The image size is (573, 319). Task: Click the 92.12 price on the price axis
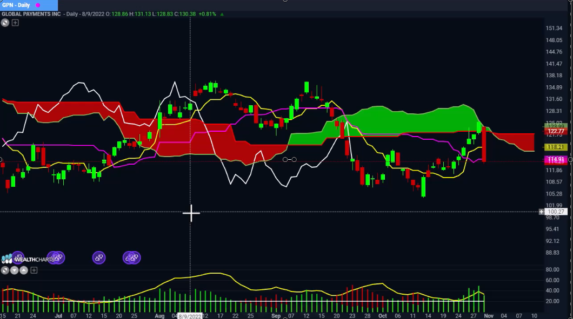[552, 241]
